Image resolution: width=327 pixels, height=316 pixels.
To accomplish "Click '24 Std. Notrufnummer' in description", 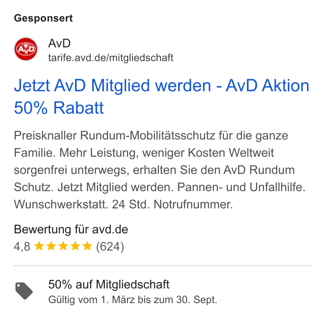I will [172, 204].
